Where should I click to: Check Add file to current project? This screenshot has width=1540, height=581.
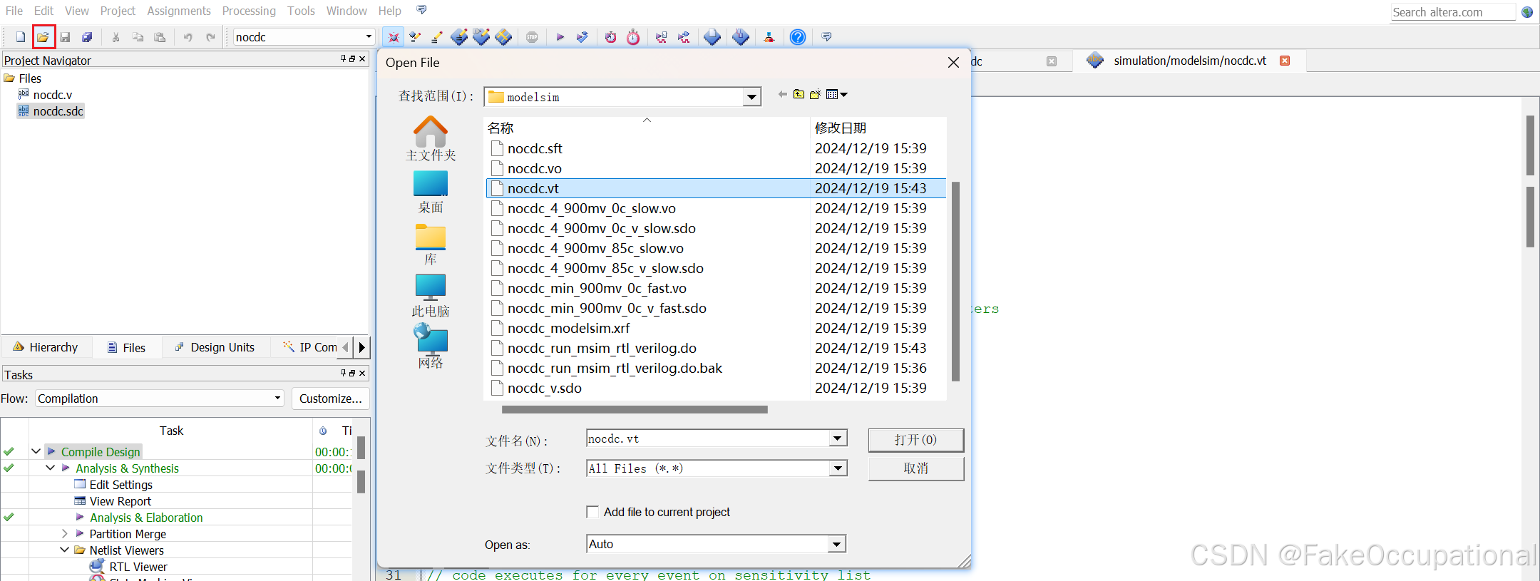(592, 512)
